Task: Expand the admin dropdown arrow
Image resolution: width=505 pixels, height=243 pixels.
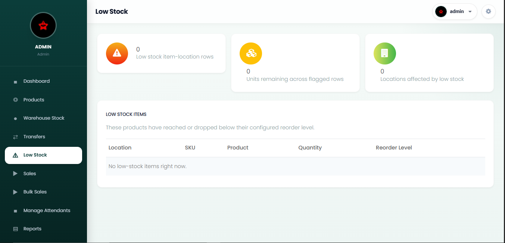Action: click(470, 12)
